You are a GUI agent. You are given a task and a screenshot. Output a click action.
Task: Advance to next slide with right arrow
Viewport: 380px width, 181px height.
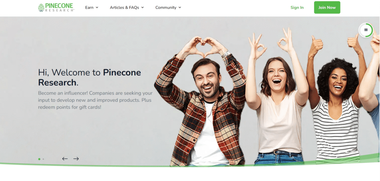pyautogui.click(x=76, y=158)
